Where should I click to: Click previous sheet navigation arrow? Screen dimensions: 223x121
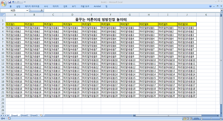tap(3, 115)
